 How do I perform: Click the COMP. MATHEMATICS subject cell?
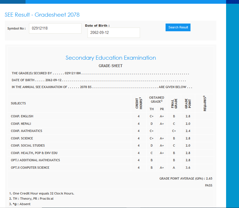click(26, 131)
